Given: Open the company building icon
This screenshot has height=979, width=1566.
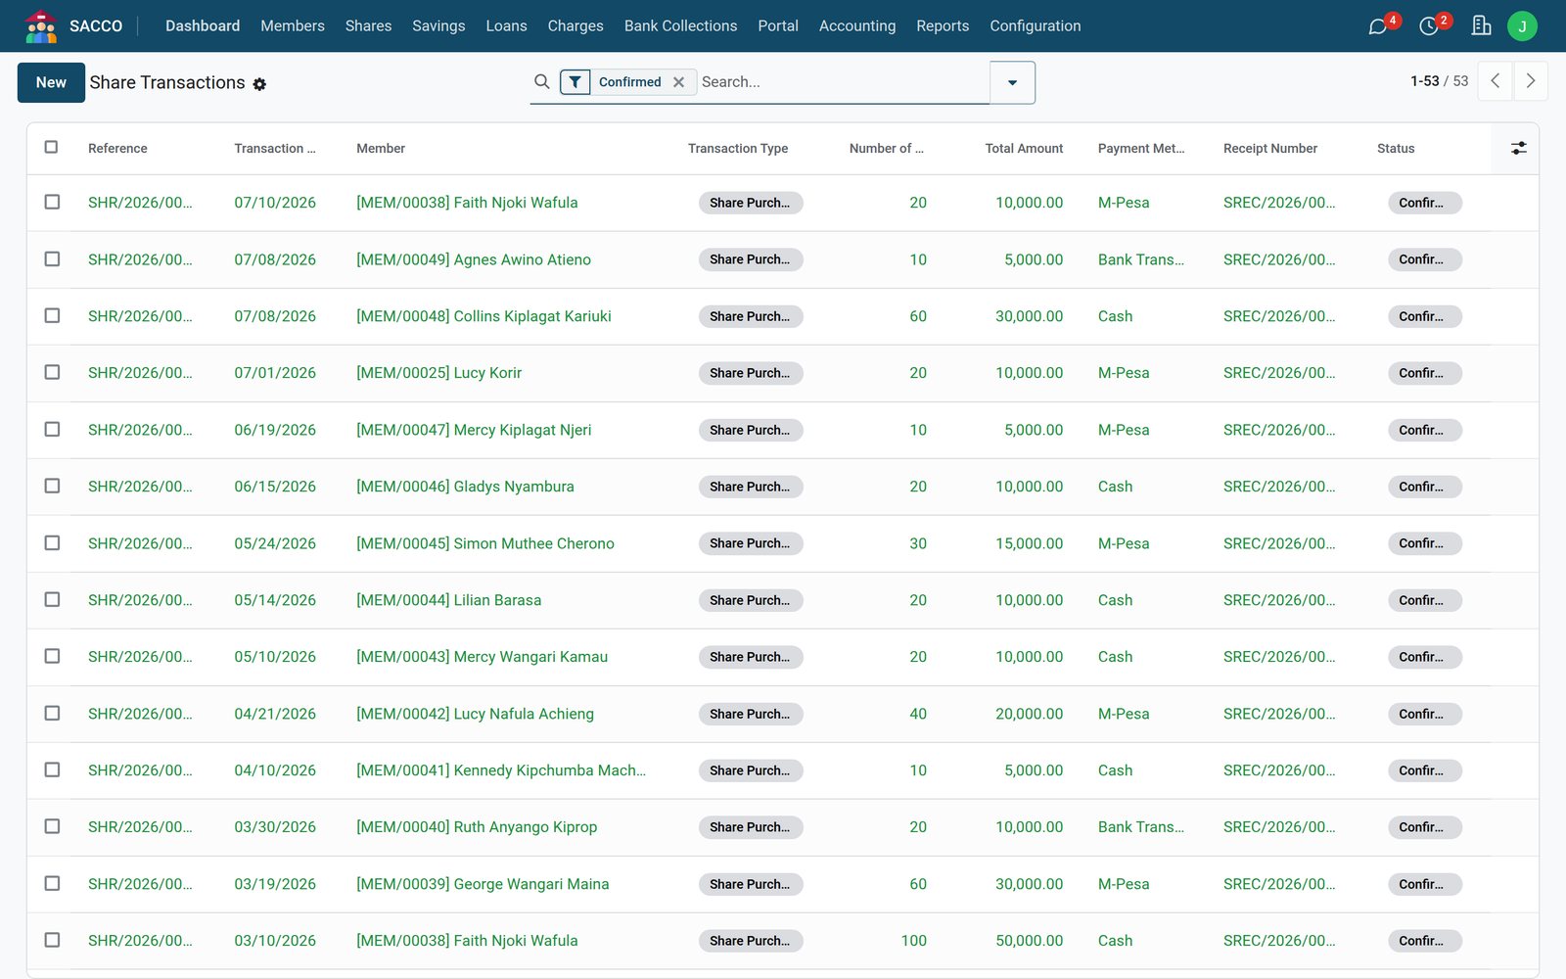Looking at the screenshot, I should (1481, 26).
